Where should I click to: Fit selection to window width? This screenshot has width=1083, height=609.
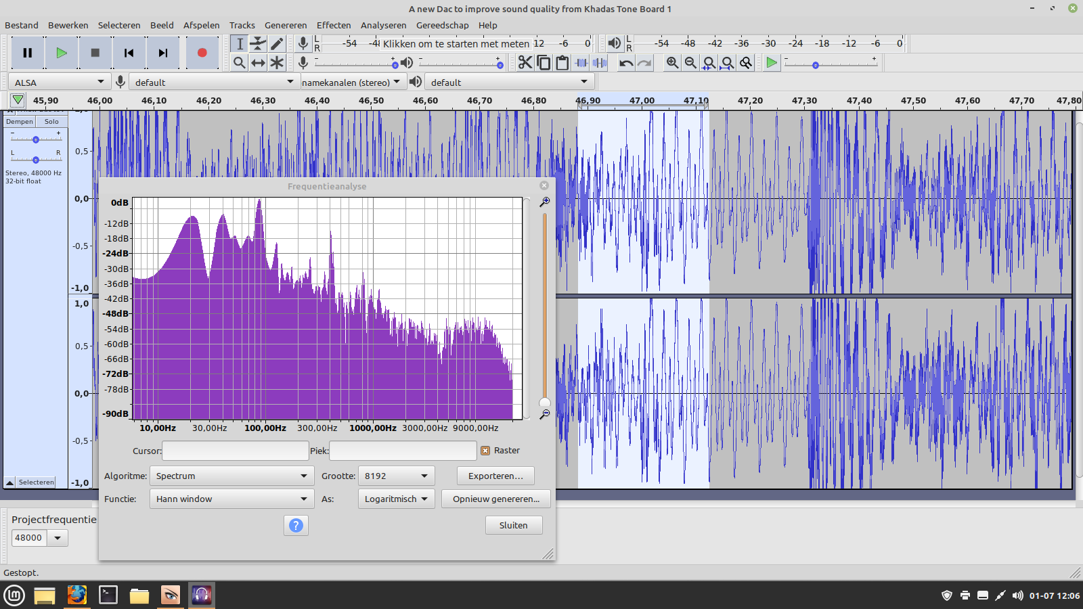[709, 63]
